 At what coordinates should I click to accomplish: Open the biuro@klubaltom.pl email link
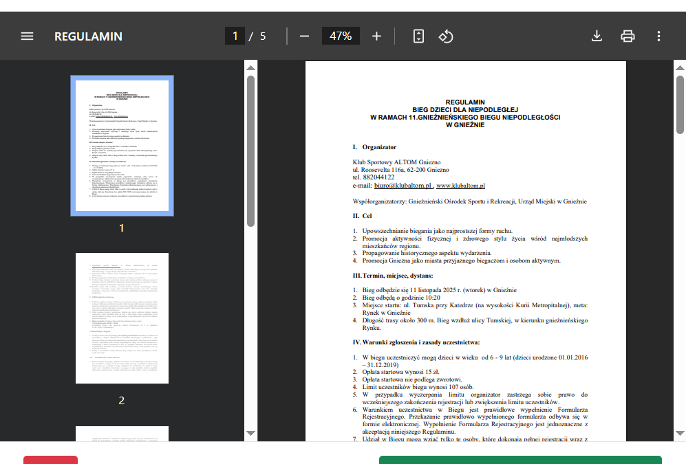403,186
